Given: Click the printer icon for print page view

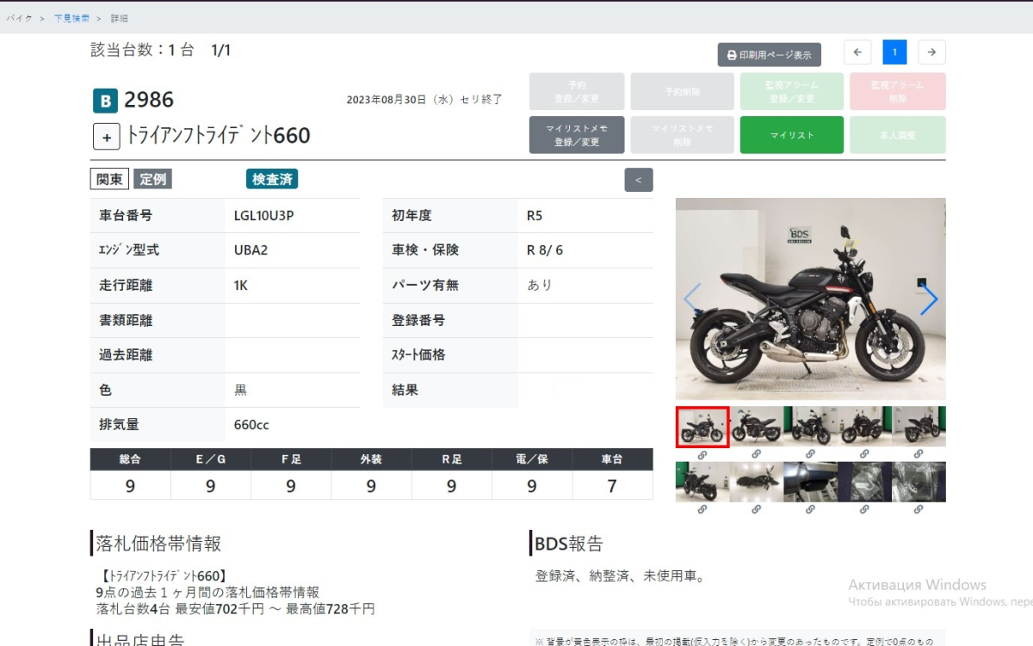Looking at the screenshot, I should click(732, 55).
